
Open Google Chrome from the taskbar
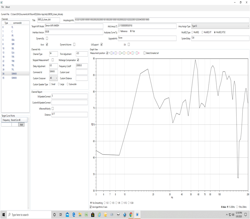click(131, 215)
